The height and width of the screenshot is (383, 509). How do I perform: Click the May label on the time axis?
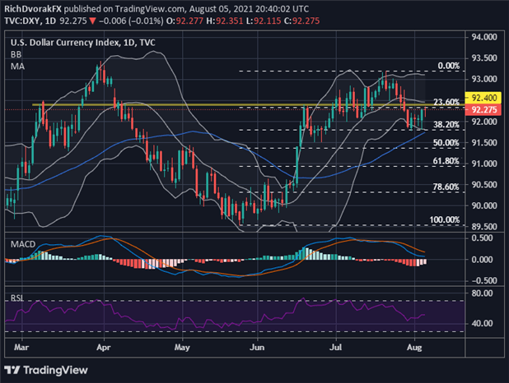click(182, 348)
